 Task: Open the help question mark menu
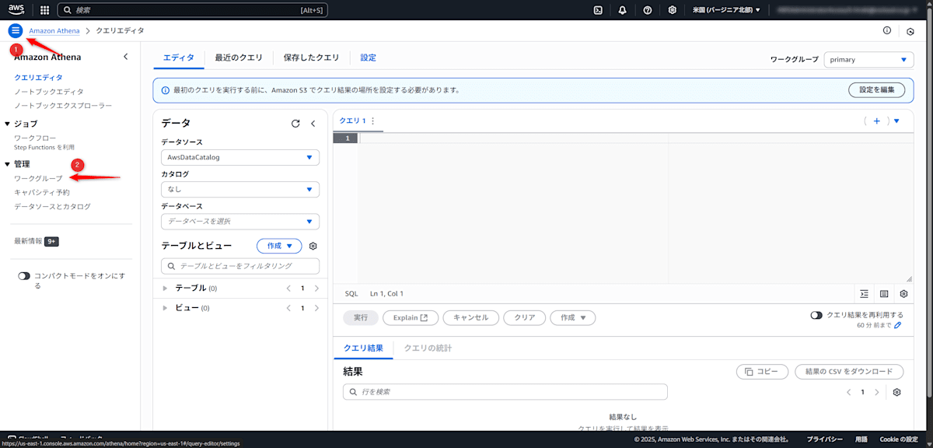point(648,10)
